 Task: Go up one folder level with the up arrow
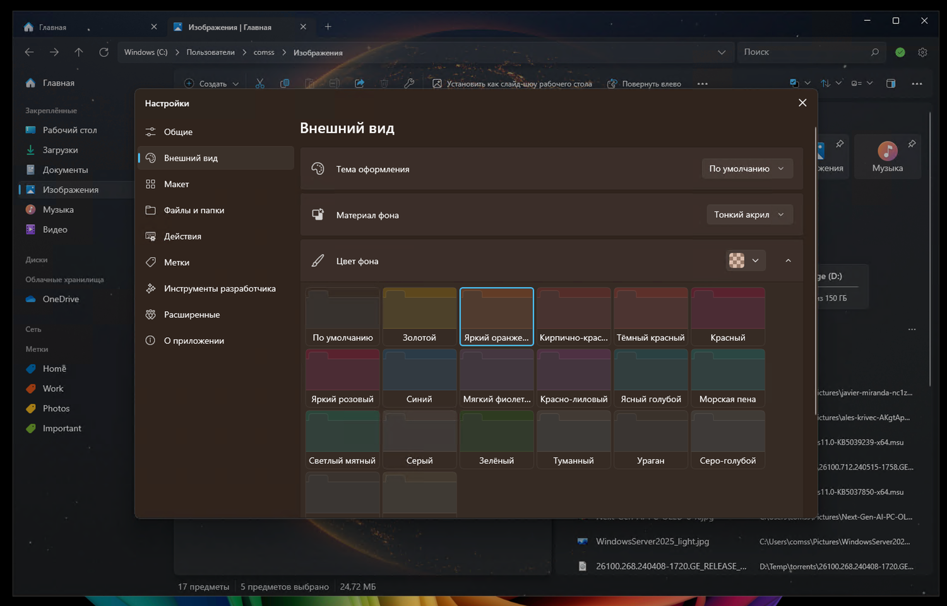click(79, 52)
